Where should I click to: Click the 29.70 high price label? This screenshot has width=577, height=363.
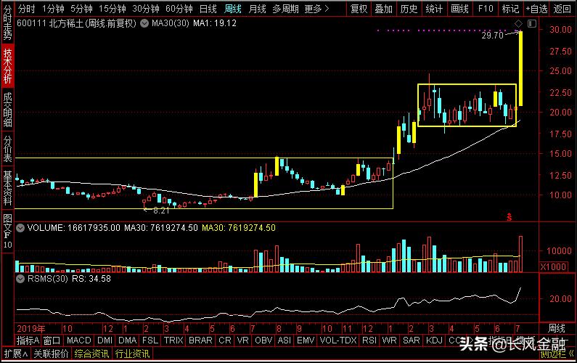(x=492, y=36)
